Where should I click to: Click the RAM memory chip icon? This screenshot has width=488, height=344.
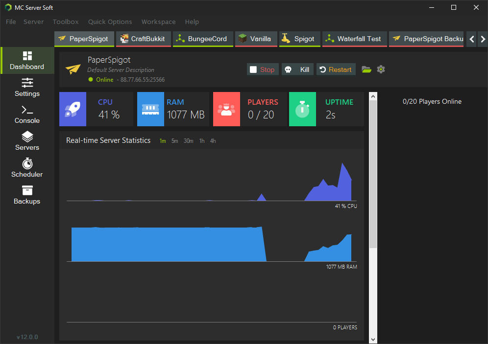150,109
